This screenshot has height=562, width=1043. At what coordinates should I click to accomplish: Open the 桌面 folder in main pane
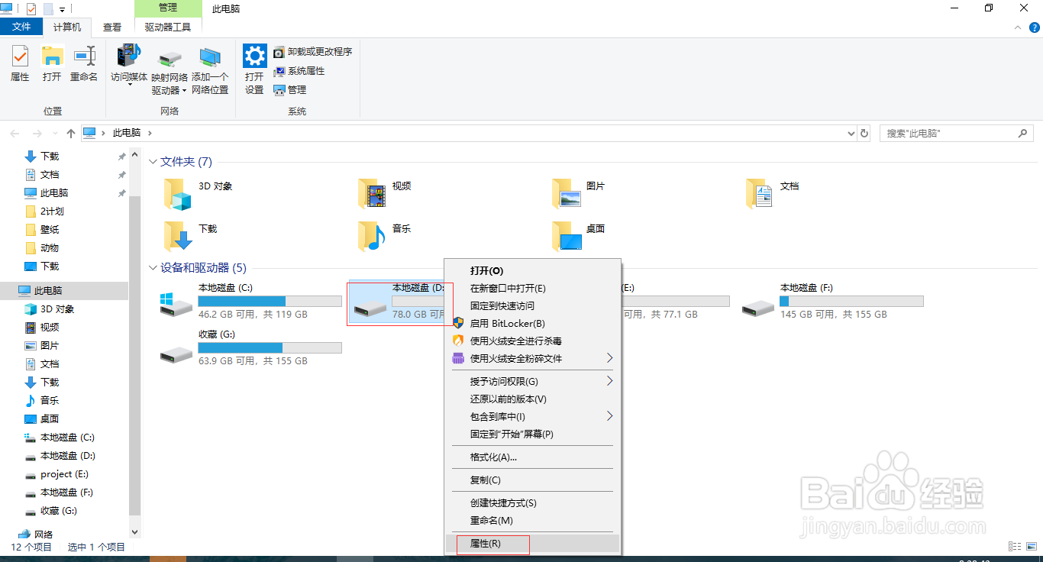[567, 237]
